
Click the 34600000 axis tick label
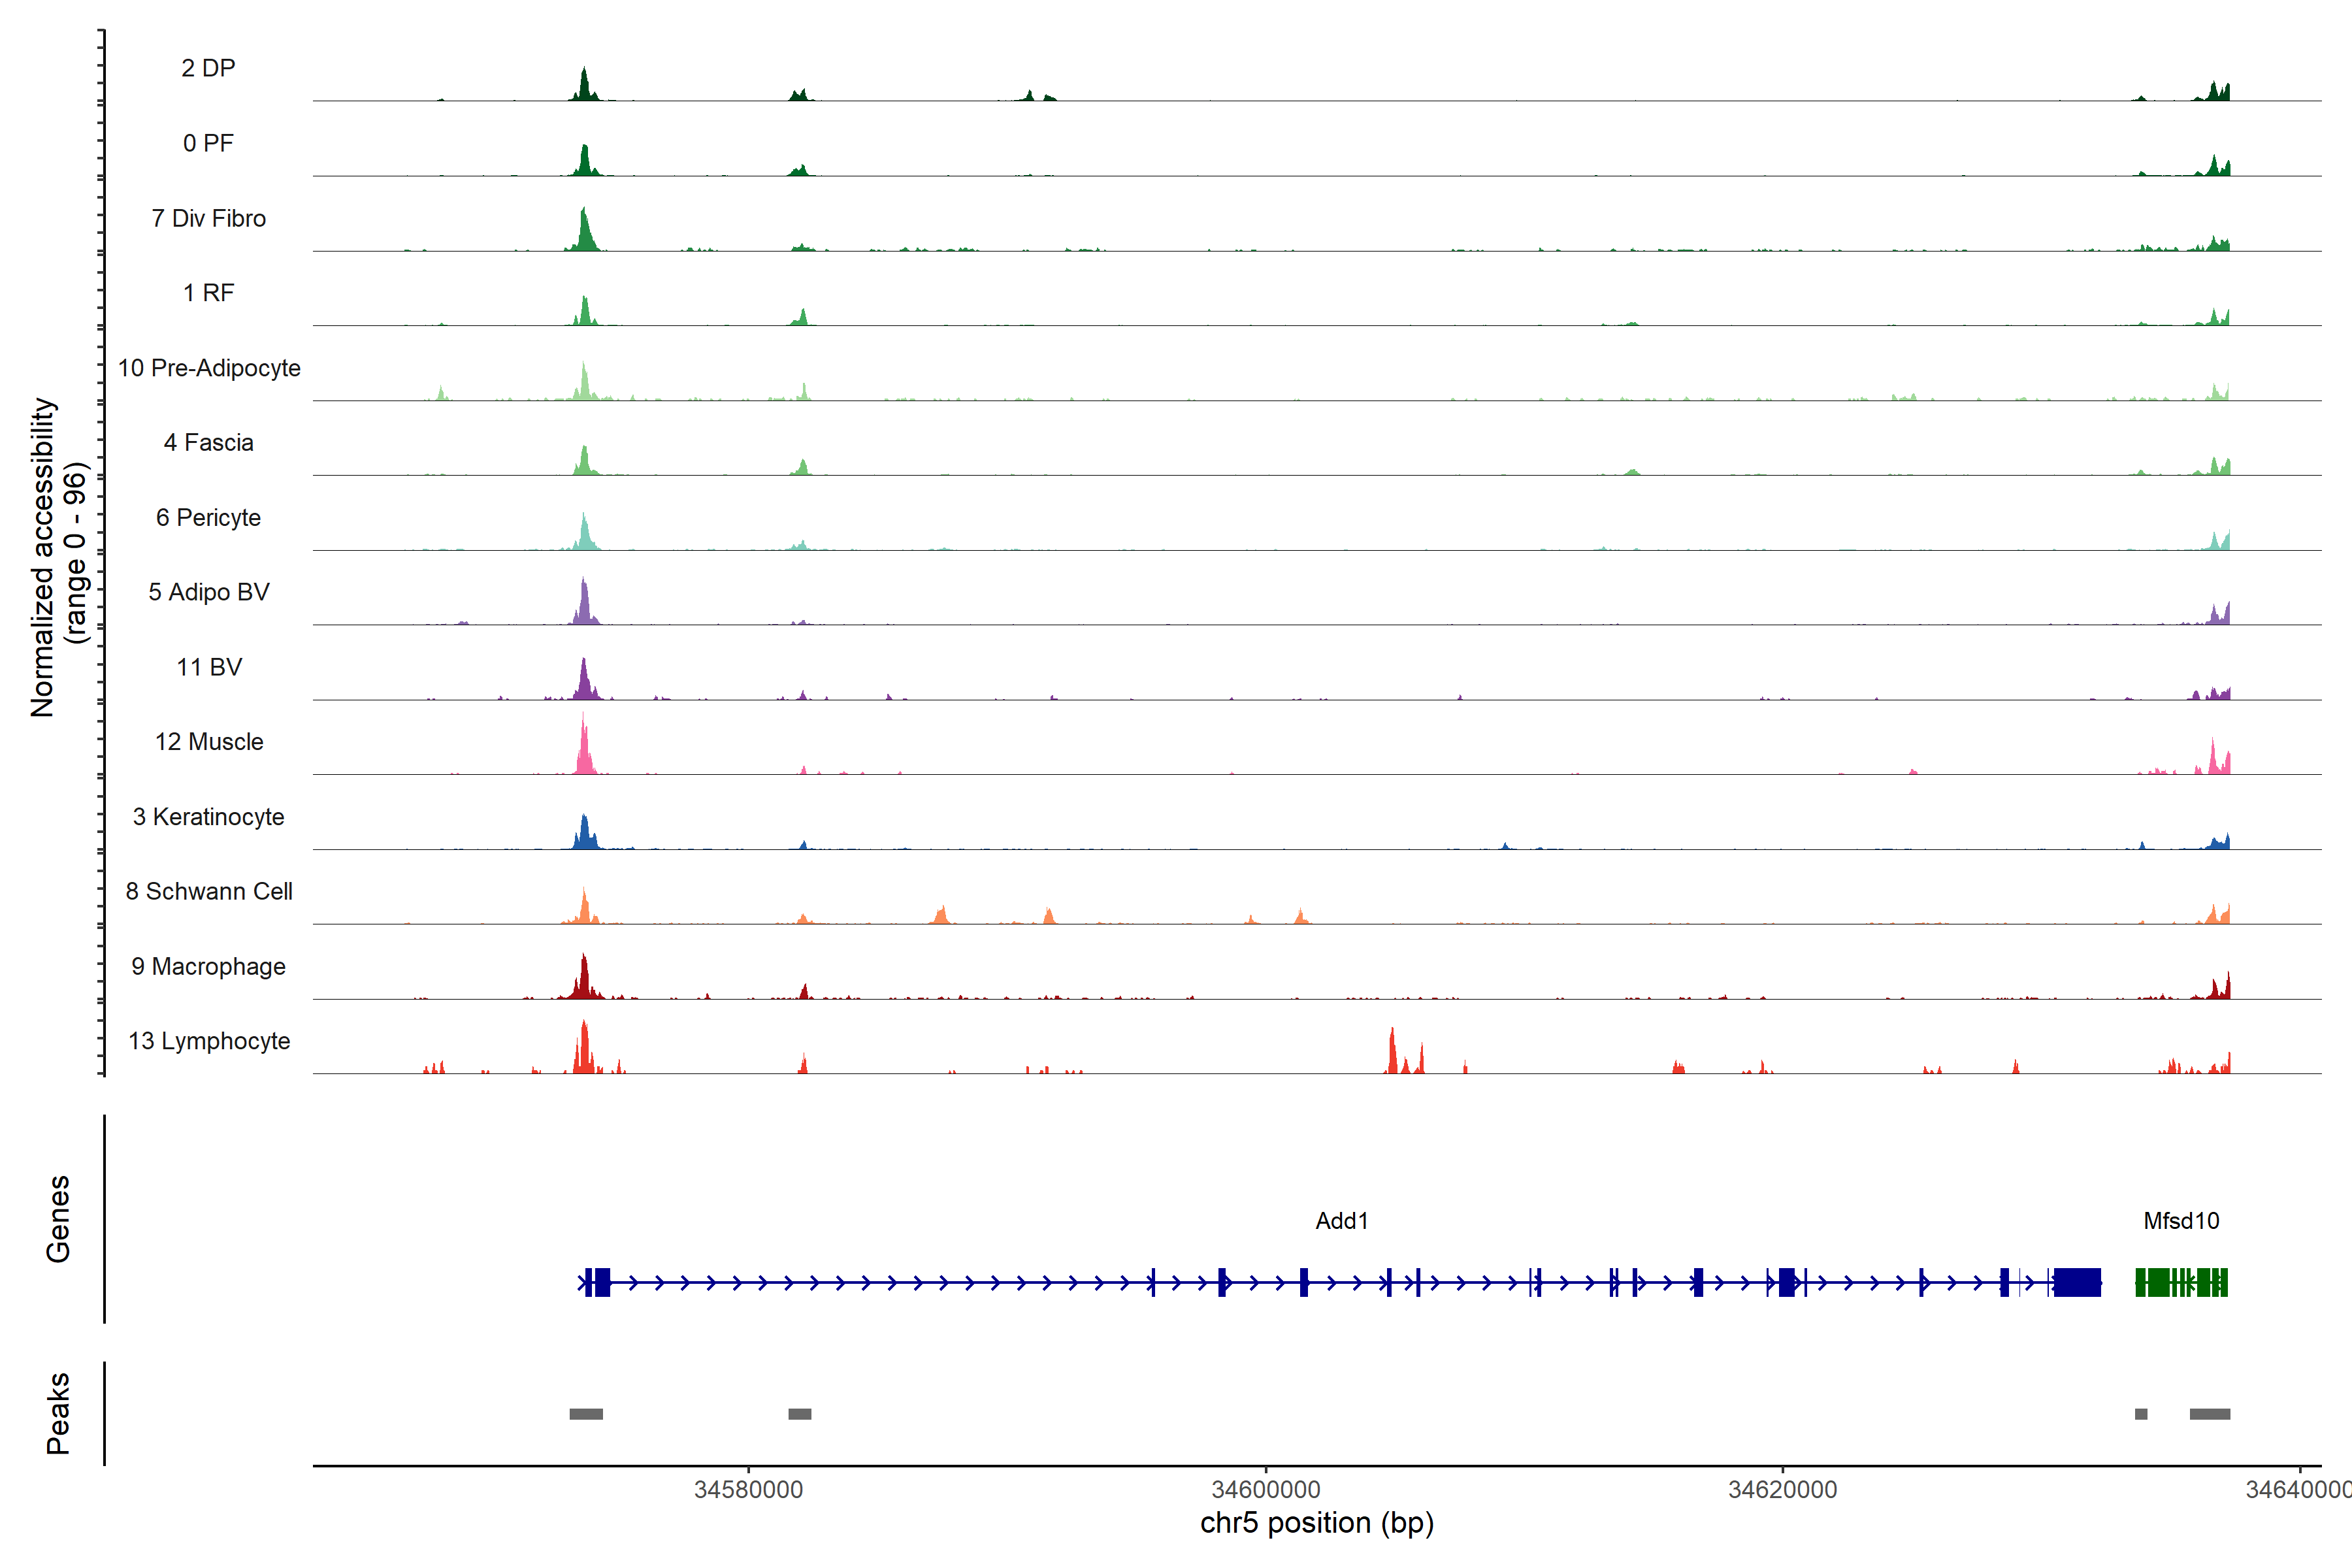(1265, 1490)
